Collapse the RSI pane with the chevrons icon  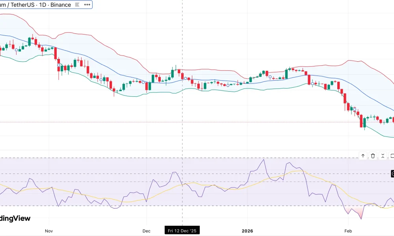(x=383, y=156)
